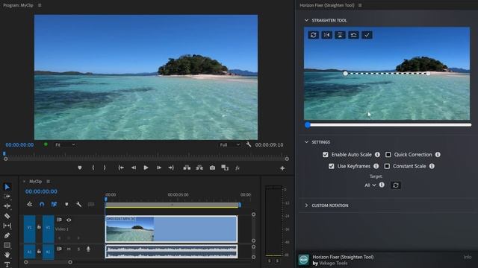478x268 pixels.
Task: Open Program: MyClip panel menu
Action: point(40,5)
